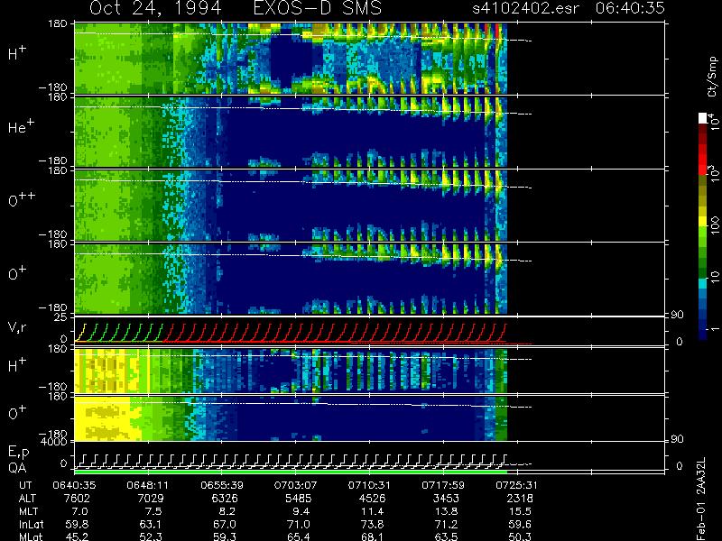
Task: Click the ALT value '3453'
Action: coord(446,499)
